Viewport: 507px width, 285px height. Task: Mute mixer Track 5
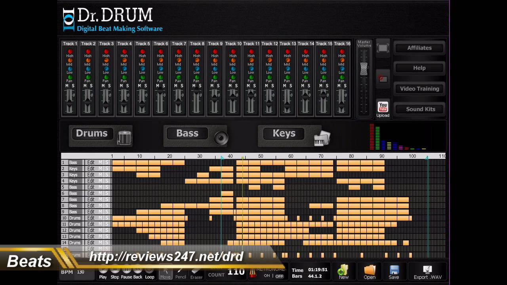point(139,86)
